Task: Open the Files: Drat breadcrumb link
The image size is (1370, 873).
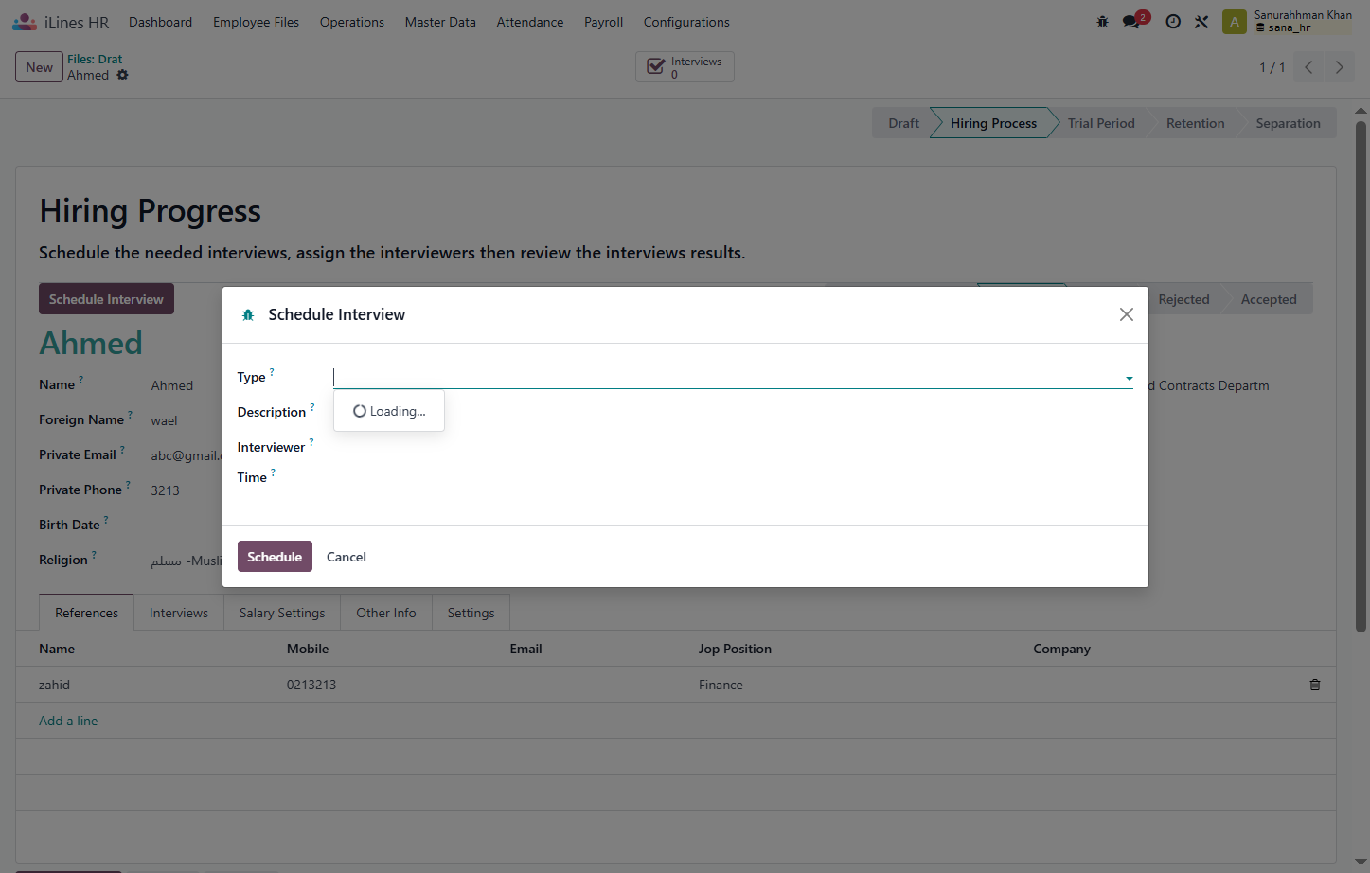Action: point(95,59)
